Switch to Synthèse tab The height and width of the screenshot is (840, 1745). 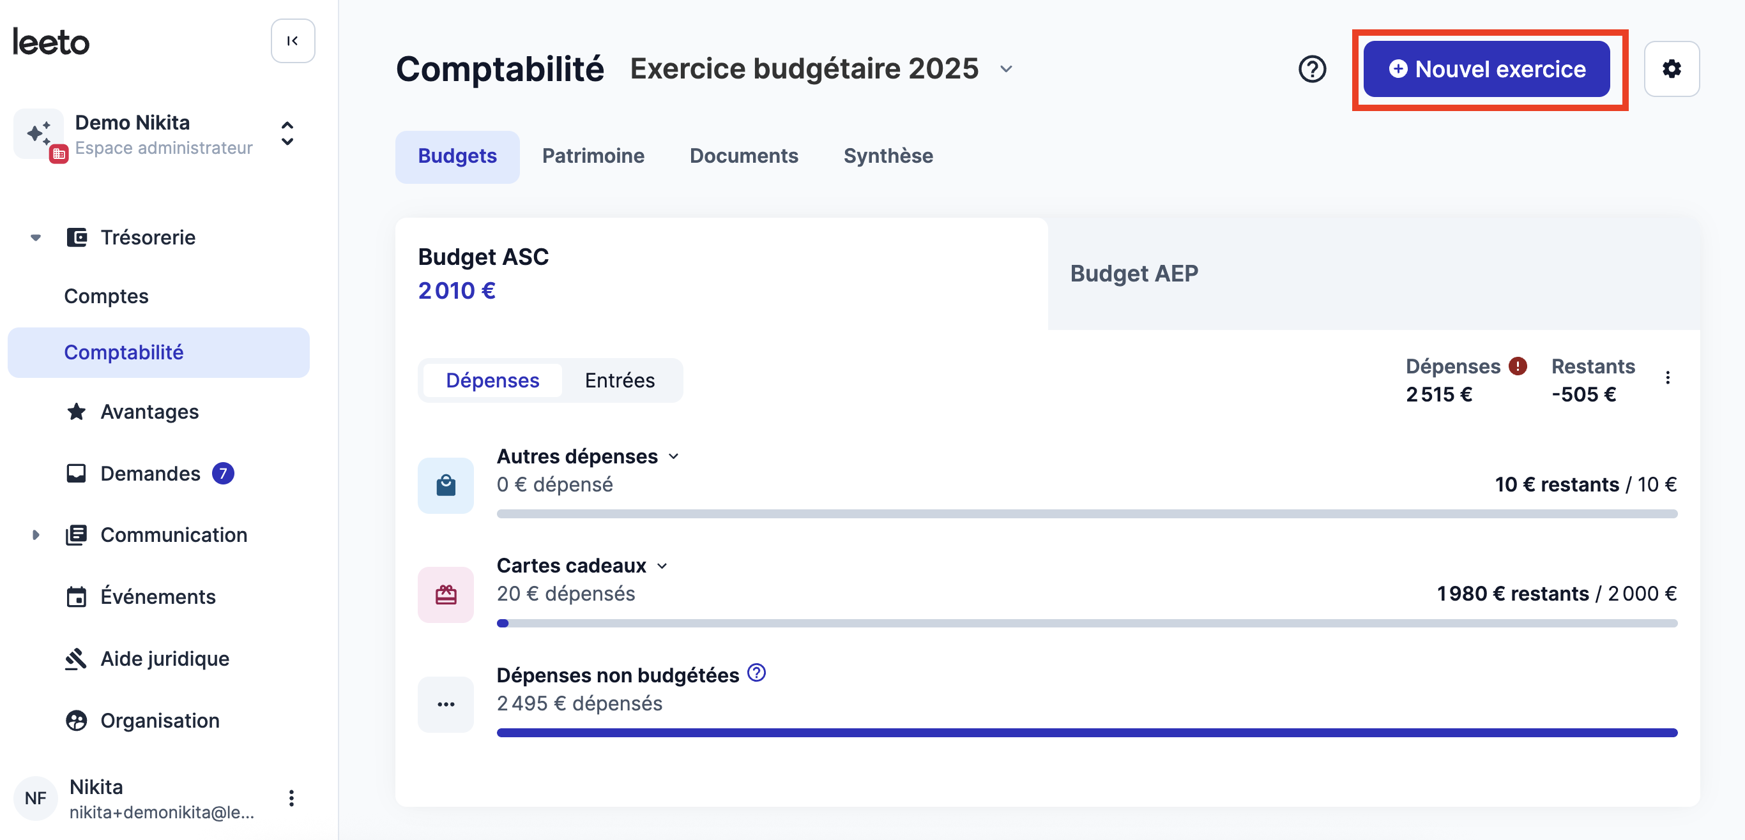coord(888,156)
